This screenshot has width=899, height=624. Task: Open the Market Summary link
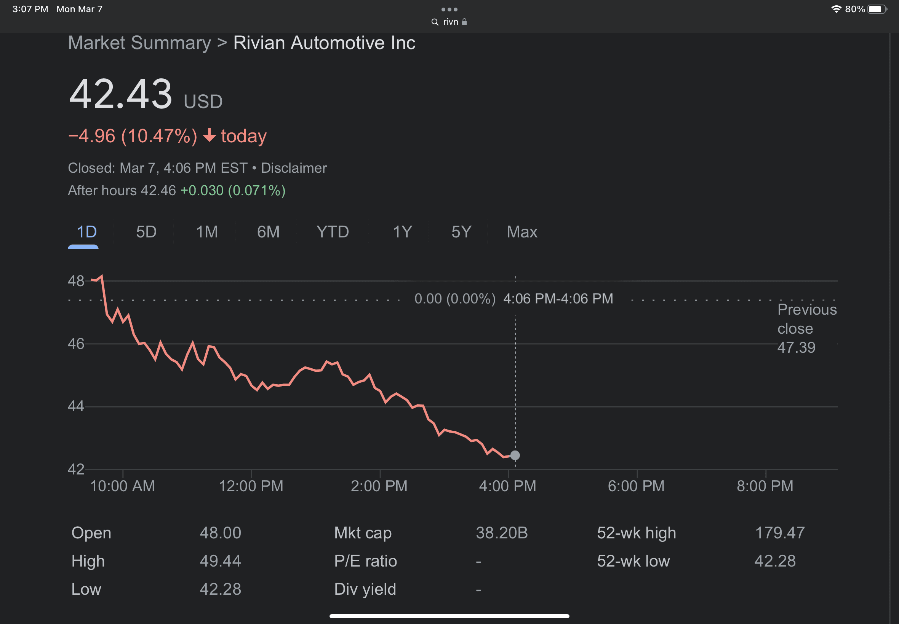click(x=139, y=43)
